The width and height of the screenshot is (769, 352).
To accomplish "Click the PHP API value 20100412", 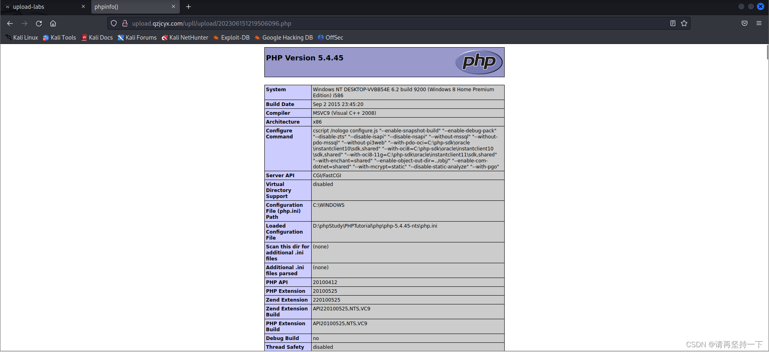I will pyautogui.click(x=325, y=282).
